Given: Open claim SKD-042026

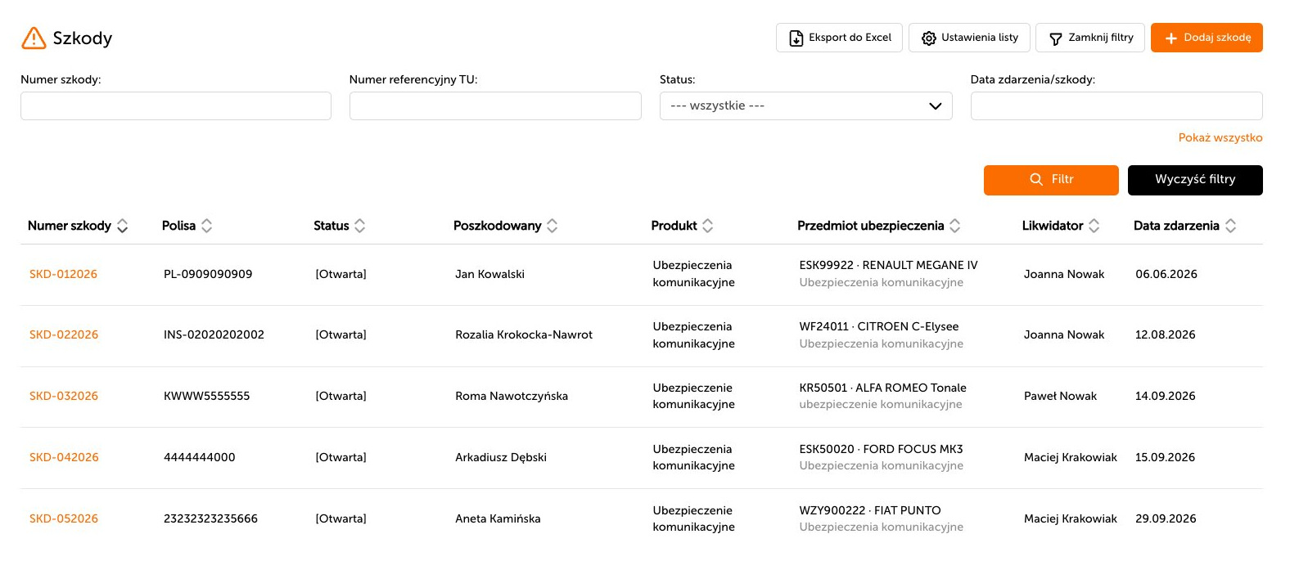Looking at the screenshot, I should pos(64,457).
